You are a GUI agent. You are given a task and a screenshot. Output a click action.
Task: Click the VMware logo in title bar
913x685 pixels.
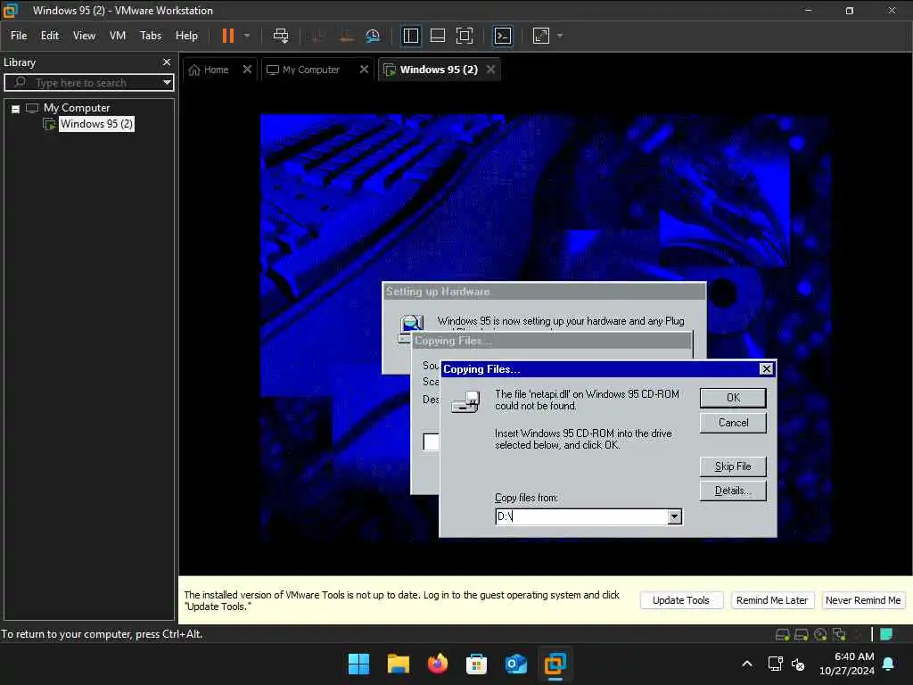(x=11, y=11)
